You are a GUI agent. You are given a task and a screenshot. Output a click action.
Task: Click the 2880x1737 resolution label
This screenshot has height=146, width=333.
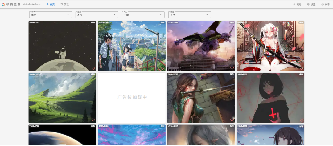(x=173, y=74)
